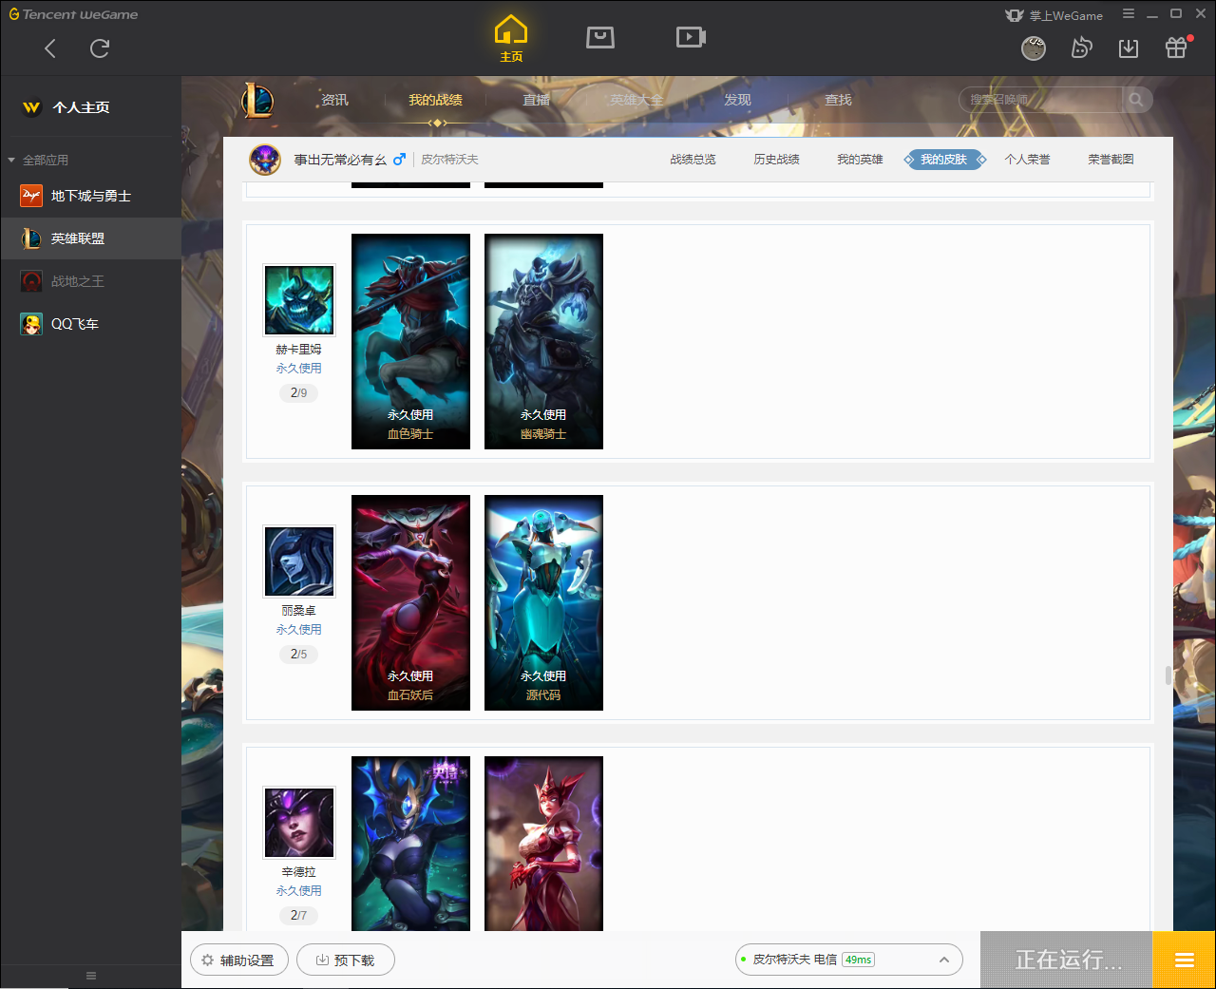
Task: Click 丽桑卓's 2/5 skin count badge
Action: coord(298,654)
